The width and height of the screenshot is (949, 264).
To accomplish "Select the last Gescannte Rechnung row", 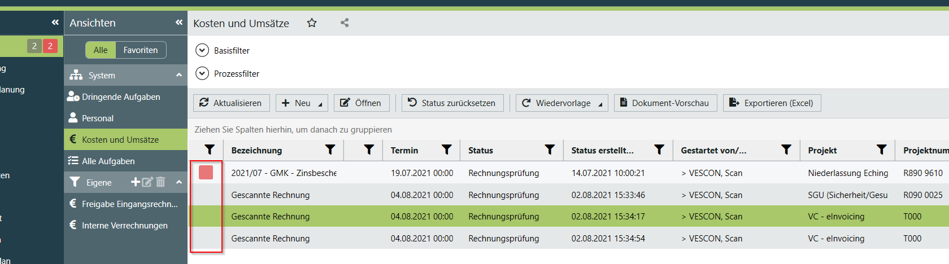I will pos(271,239).
